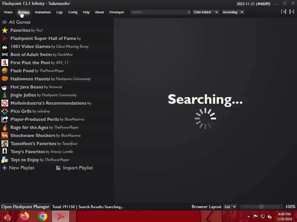297x222 pixels.
Task: Click the First Past the Post icon
Action: pyautogui.click(x=5, y=63)
